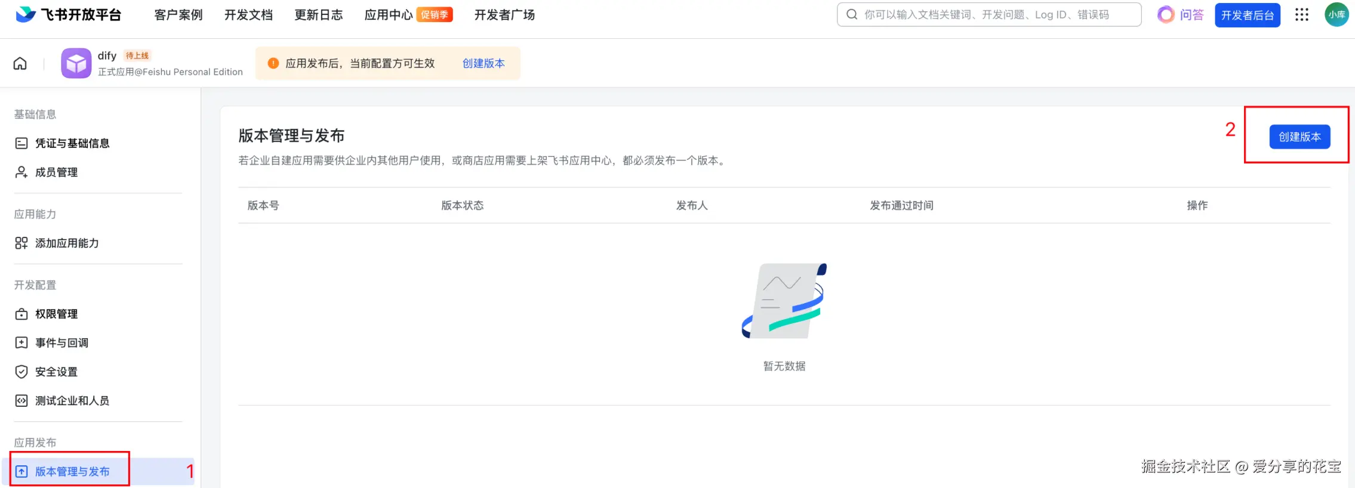The width and height of the screenshot is (1355, 488).
Task: Open the nine-dot apps grid icon
Action: tap(1302, 14)
